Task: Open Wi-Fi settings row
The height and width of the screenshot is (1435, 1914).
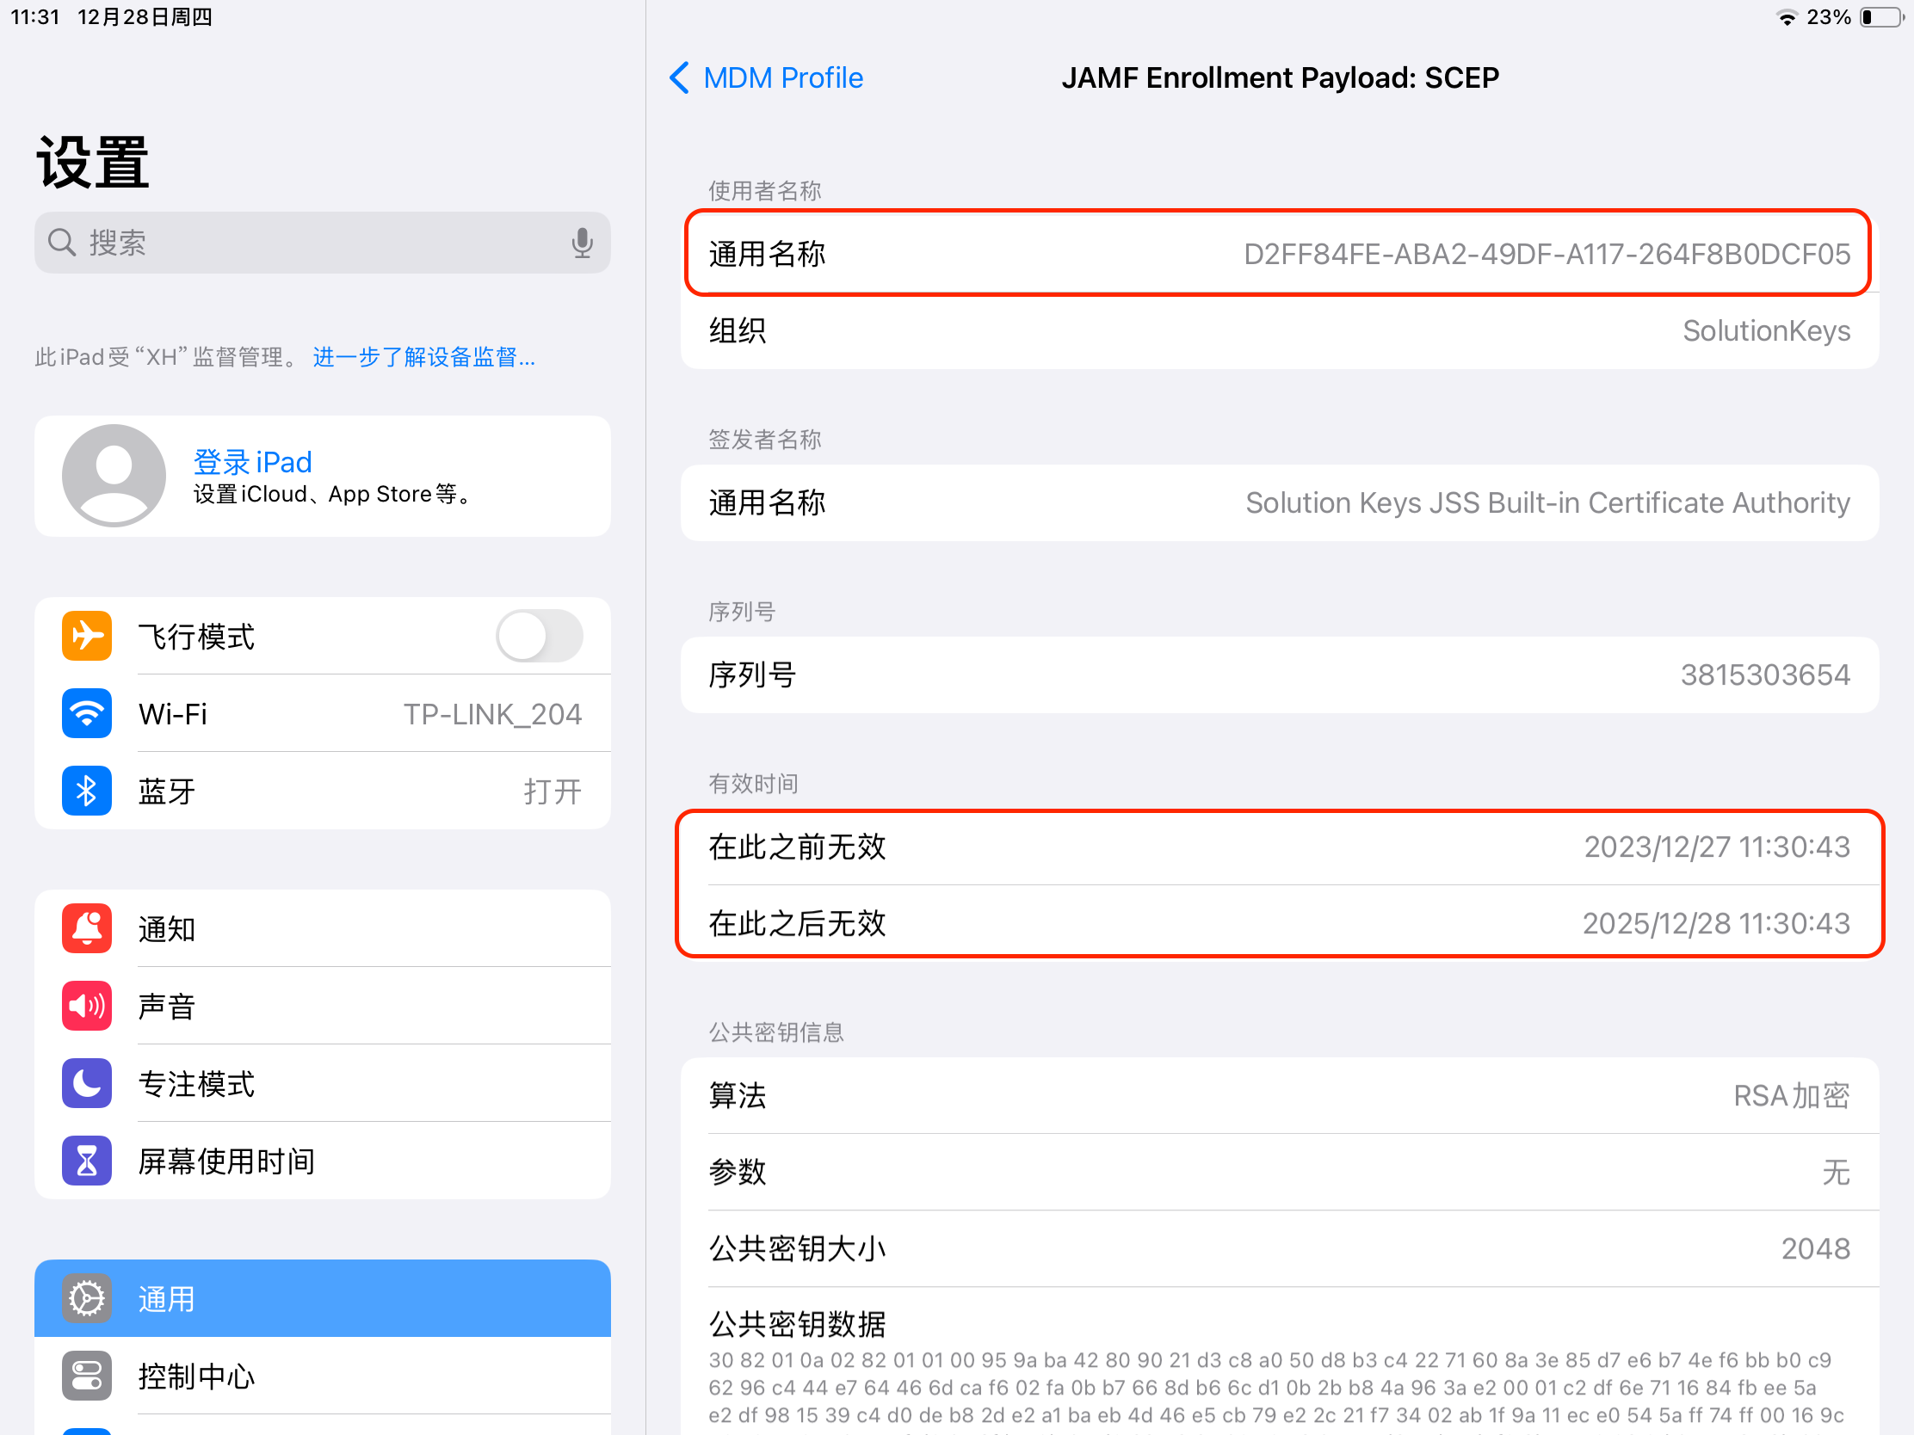Action: point(322,713)
